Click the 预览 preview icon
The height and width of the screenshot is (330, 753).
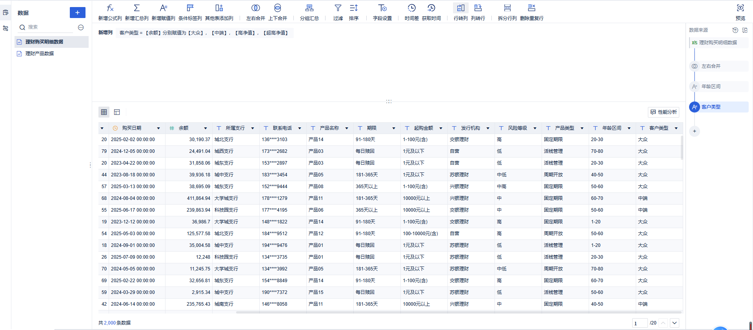tap(740, 8)
